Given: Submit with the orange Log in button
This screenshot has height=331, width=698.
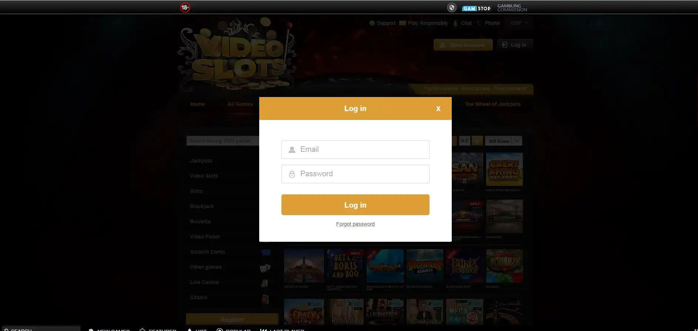Looking at the screenshot, I should point(355,205).
